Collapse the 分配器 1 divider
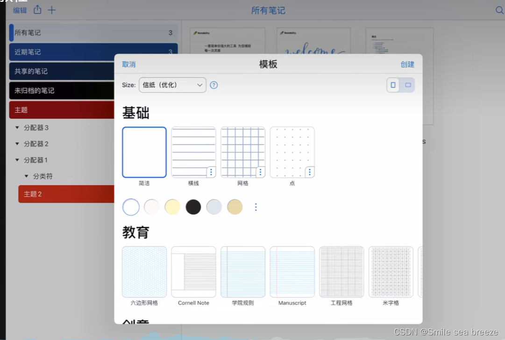 [17, 160]
